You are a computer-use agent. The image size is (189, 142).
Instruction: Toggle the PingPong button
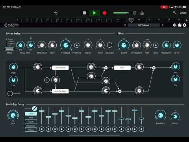tap(77, 45)
